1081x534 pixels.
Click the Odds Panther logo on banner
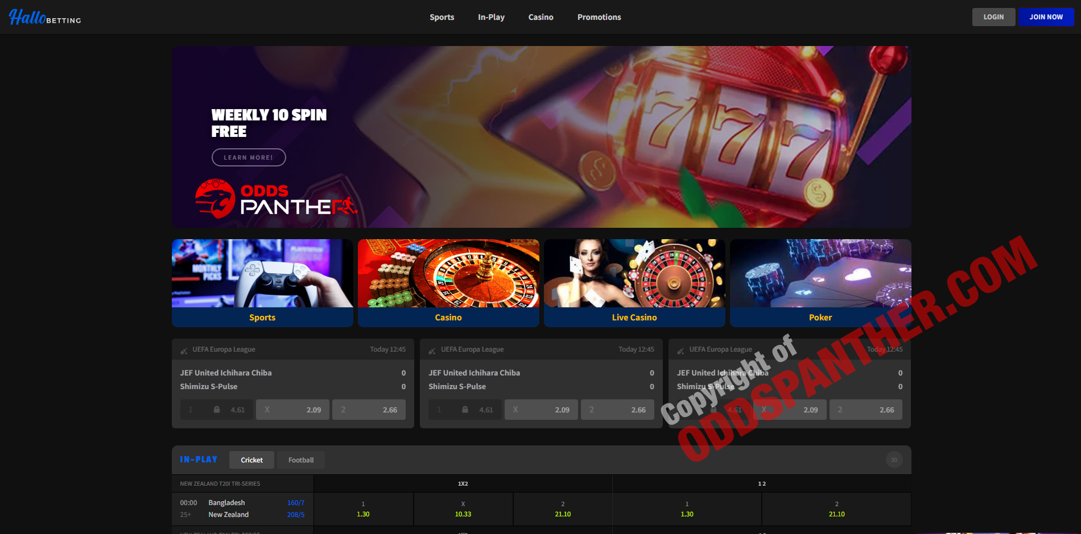tap(277, 199)
